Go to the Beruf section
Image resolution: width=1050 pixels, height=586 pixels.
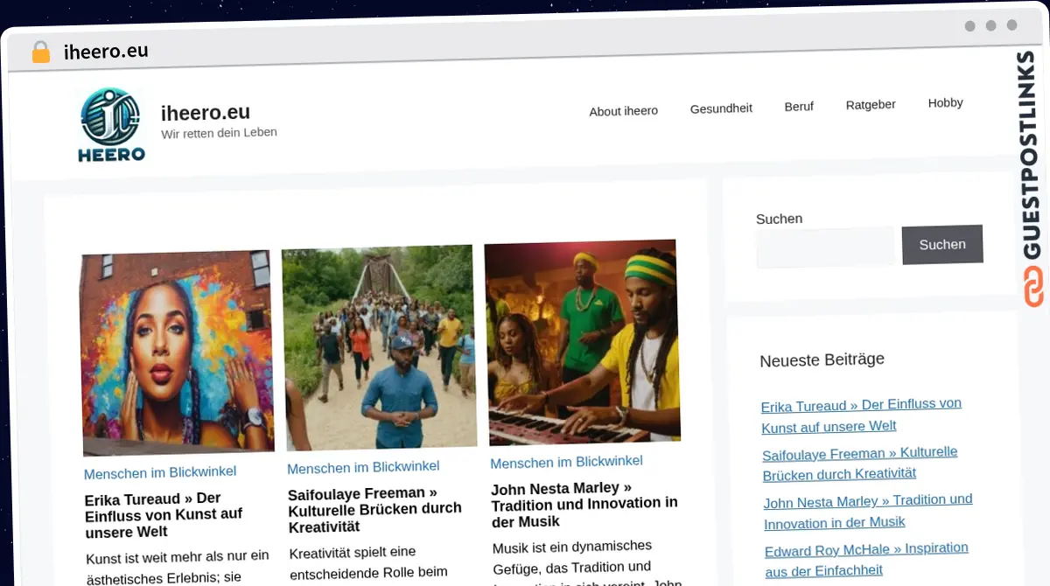click(x=799, y=107)
